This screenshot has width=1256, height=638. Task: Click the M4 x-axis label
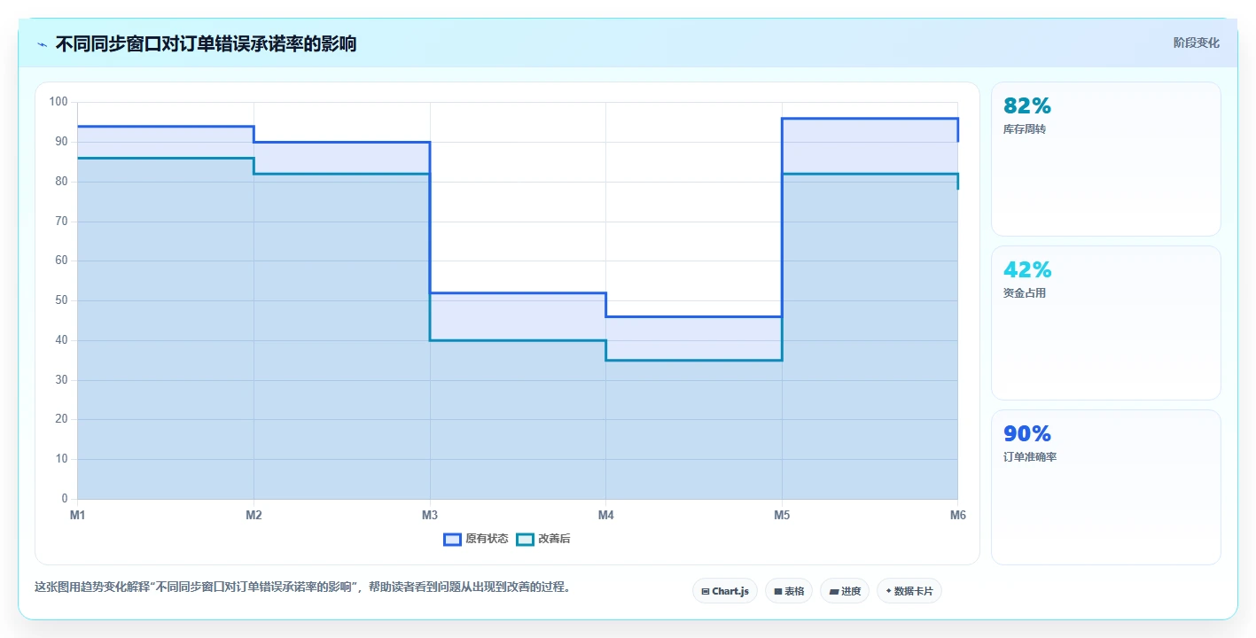click(606, 515)
